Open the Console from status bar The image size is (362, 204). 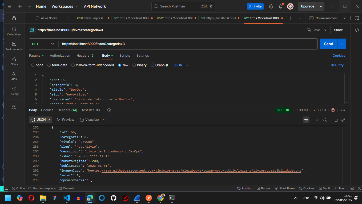tap(66, 188)
